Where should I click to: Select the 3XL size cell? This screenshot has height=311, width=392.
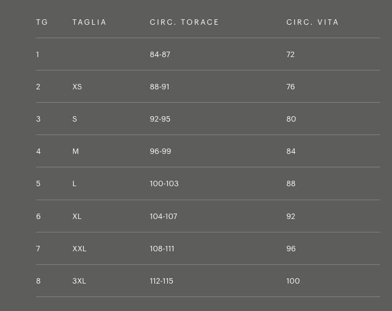(x=79, y=281)
